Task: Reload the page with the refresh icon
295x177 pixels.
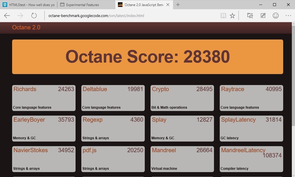Action: (x=34, y=16)
